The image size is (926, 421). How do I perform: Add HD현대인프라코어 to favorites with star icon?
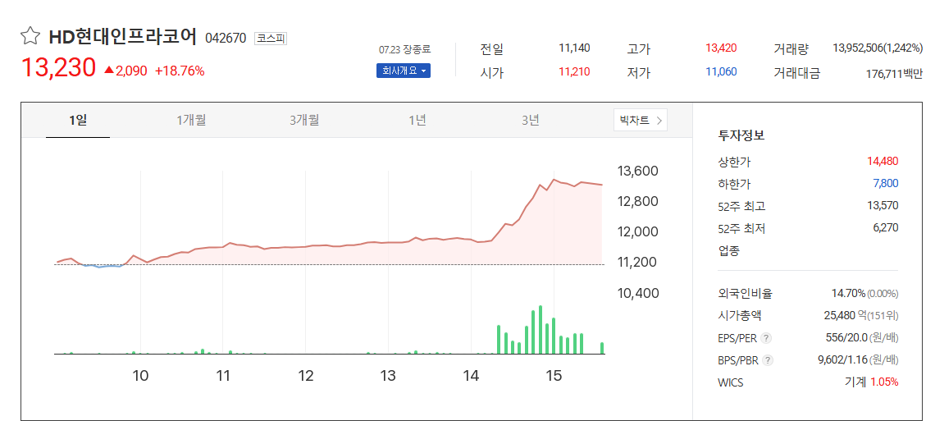pyautogui.click(x=30, y=37)
